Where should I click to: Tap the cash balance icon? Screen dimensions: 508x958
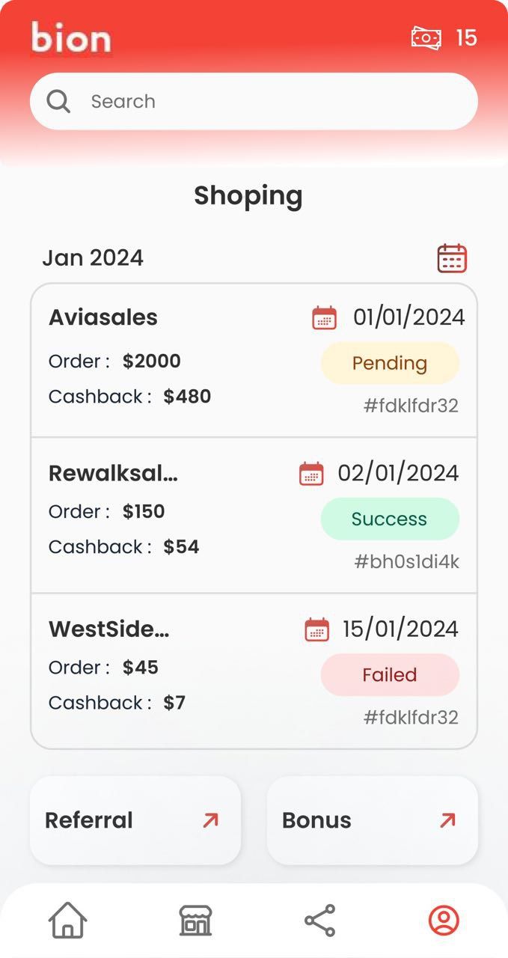pyautogui.click(x=426, y=37)
